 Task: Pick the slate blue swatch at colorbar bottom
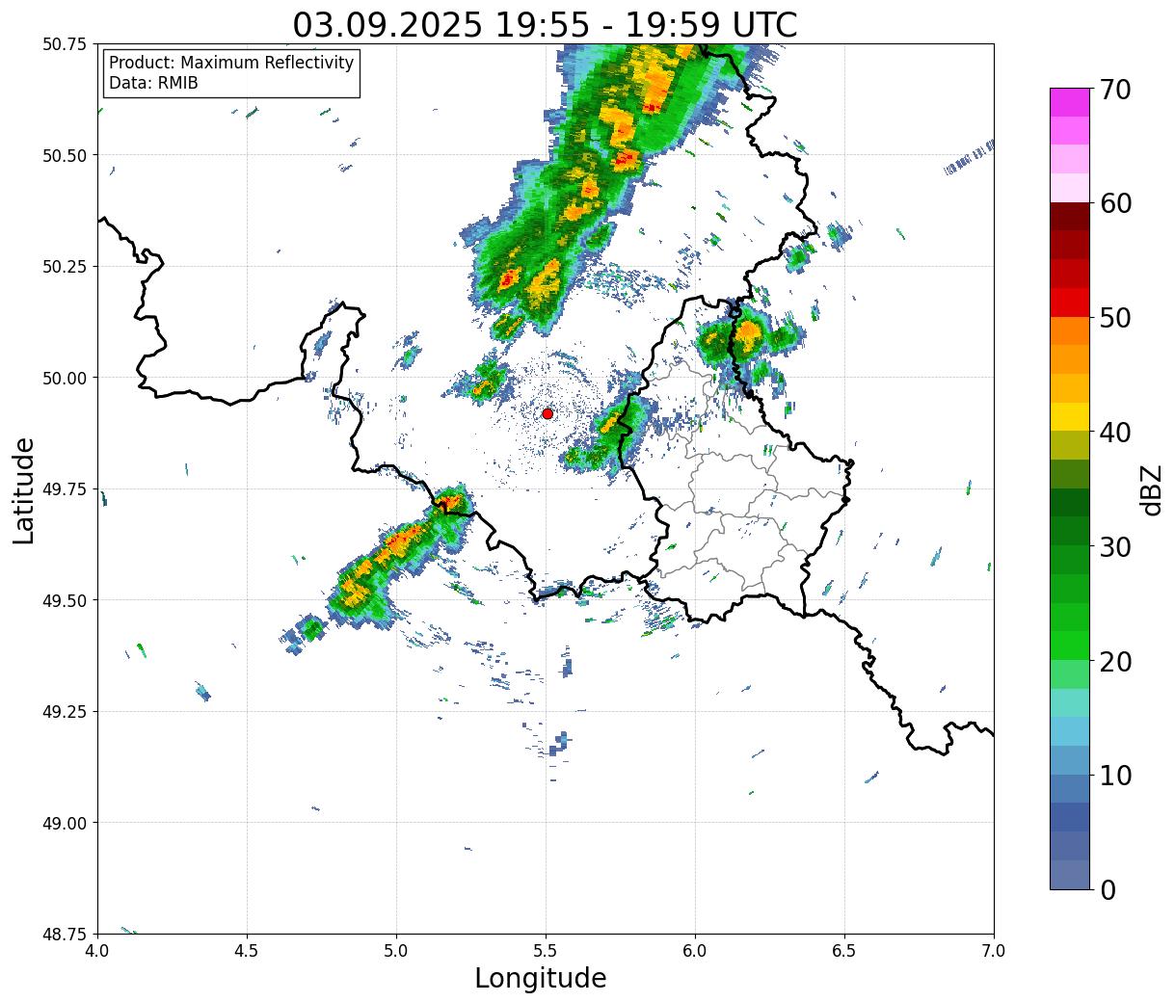click(1070, 874)
